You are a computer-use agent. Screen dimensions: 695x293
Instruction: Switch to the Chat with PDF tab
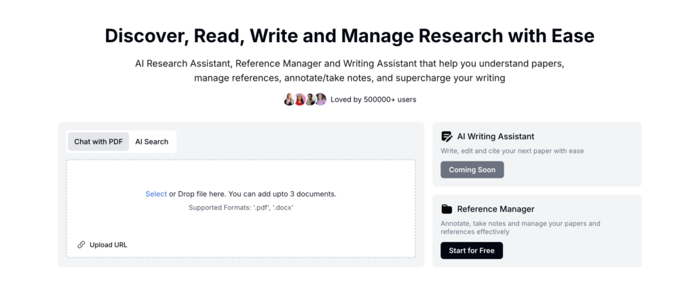point(98,142)
